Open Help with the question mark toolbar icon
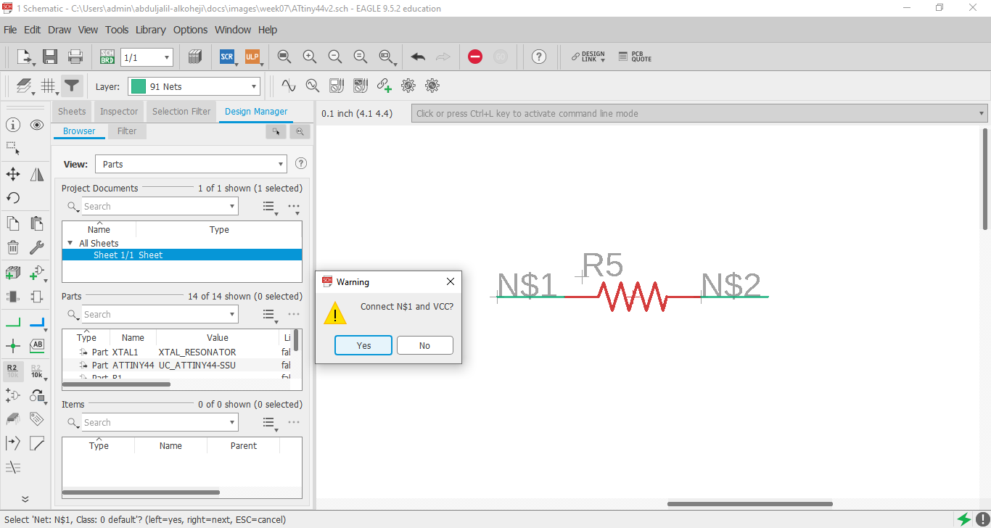 [538, 57]
